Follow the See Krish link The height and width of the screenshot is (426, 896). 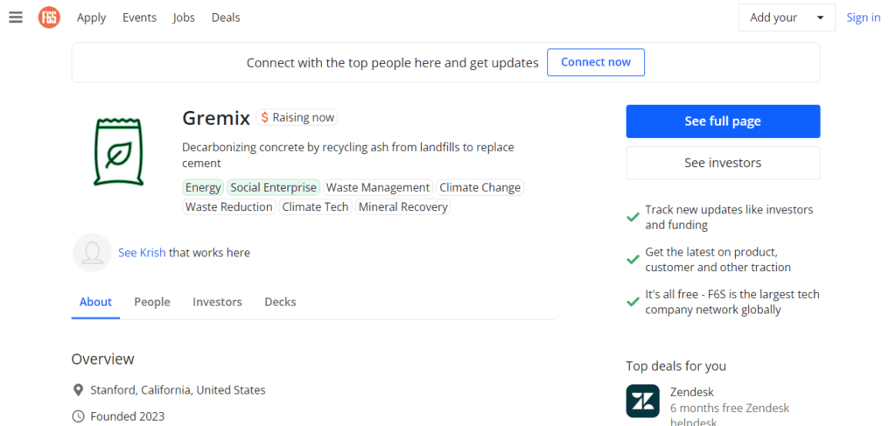[142, 253]
